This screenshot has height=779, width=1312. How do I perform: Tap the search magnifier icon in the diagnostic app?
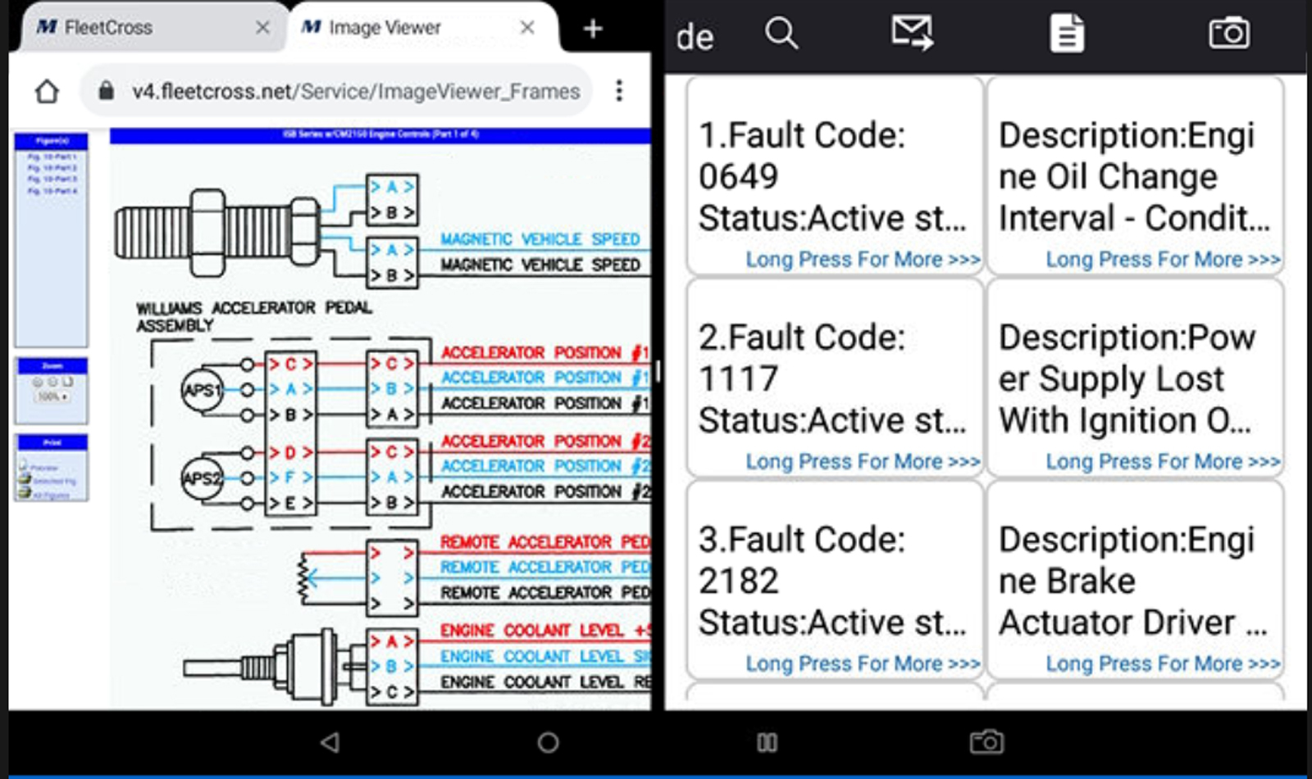pyautogui.click(x=781, y=34)
